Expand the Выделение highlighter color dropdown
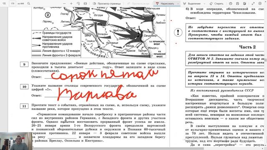The height and width of the screenshot is (150, 267). point(204,4)
